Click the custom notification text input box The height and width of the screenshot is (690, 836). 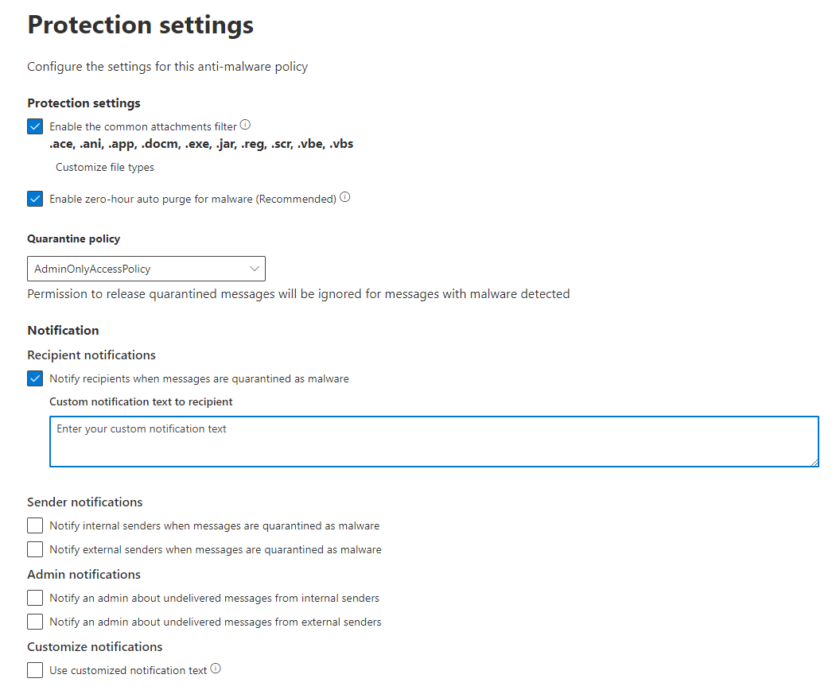pos(434,441)
